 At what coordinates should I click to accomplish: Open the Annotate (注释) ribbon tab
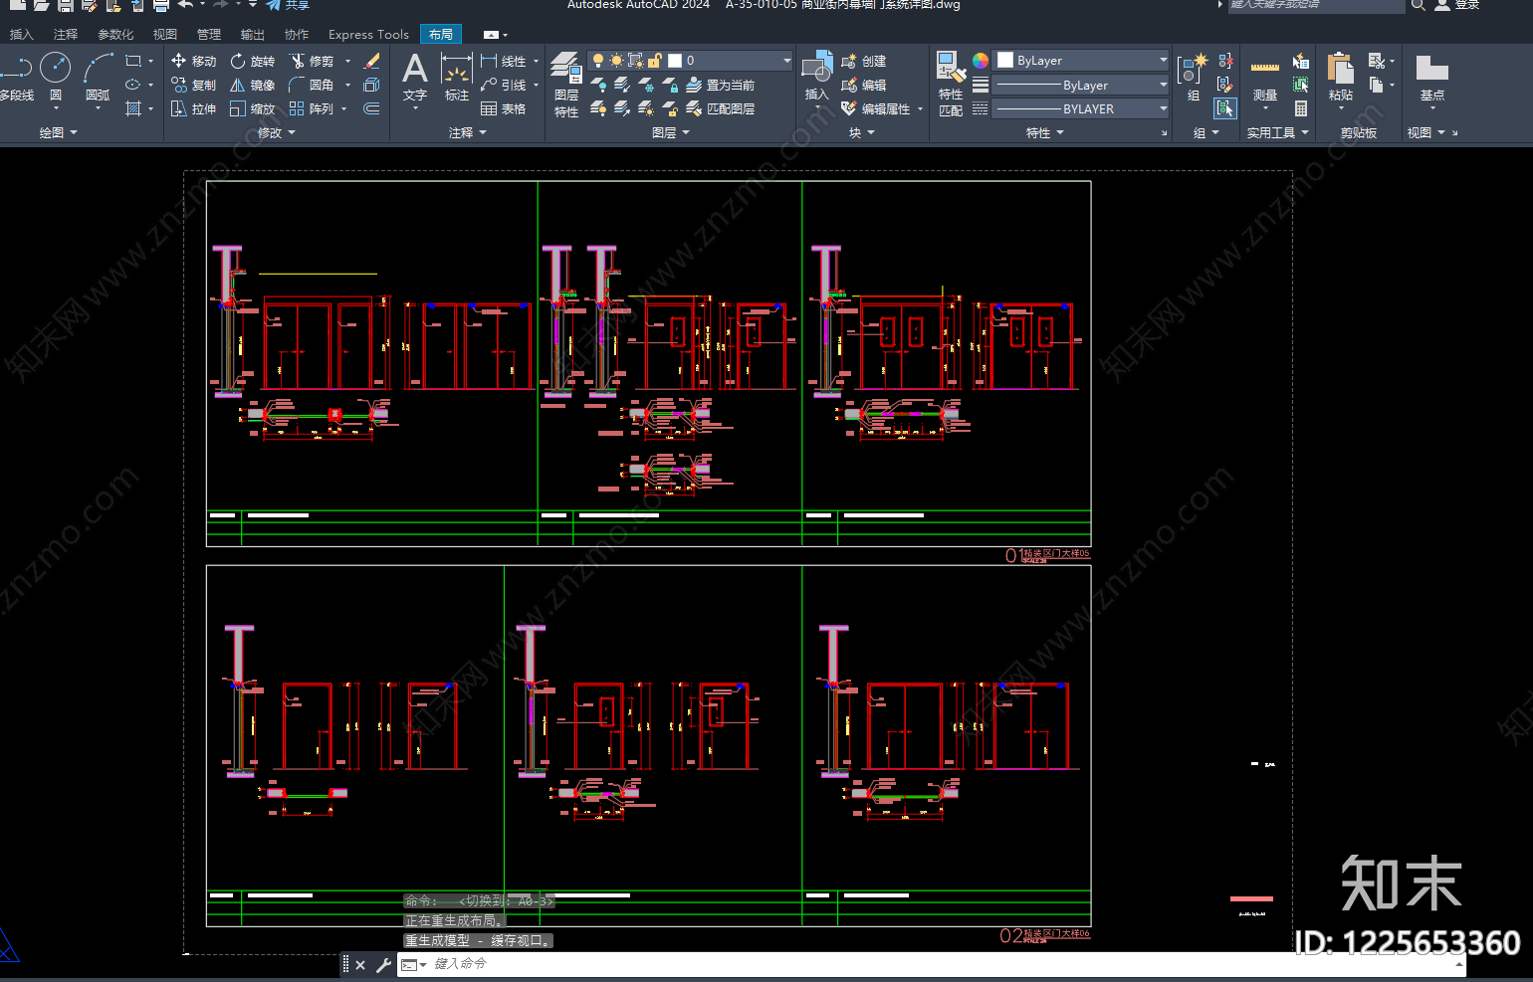click(66, 34)
